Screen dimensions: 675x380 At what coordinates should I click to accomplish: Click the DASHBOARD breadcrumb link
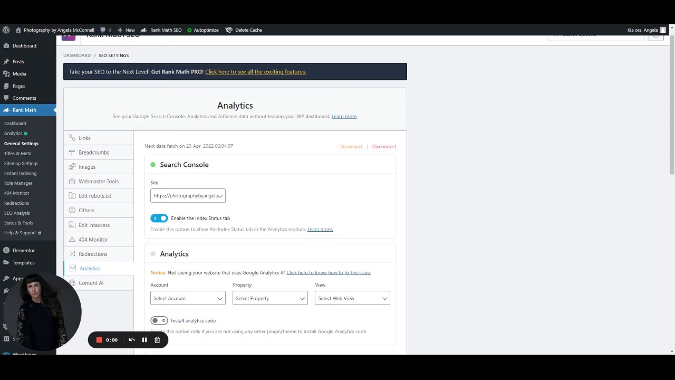(x=77, y=55)
